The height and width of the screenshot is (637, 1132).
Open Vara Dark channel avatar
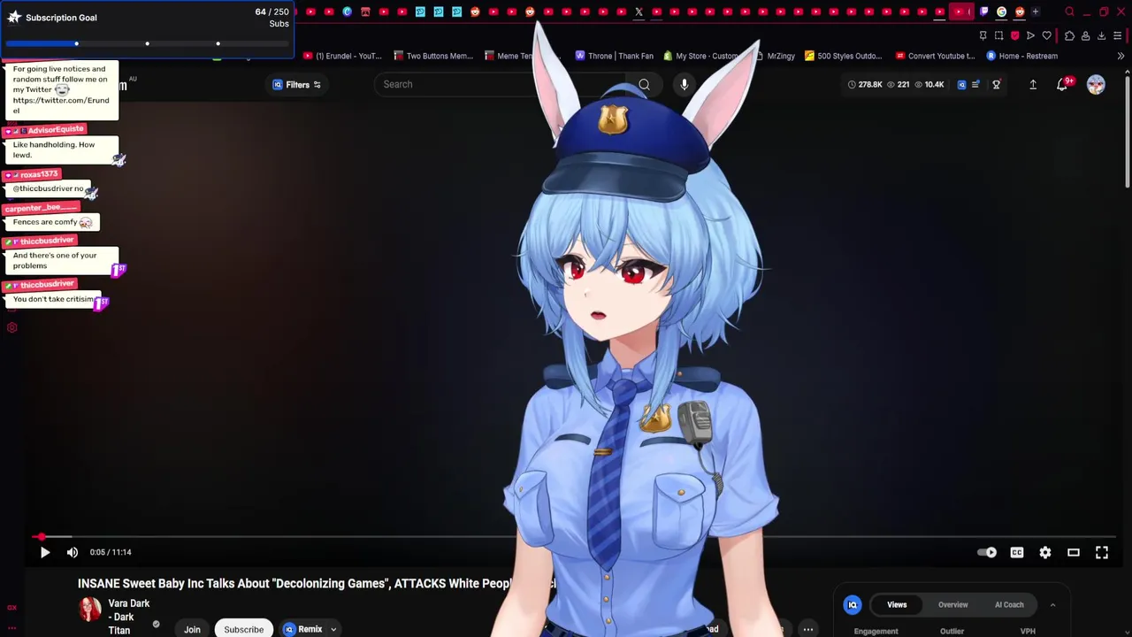90,609
